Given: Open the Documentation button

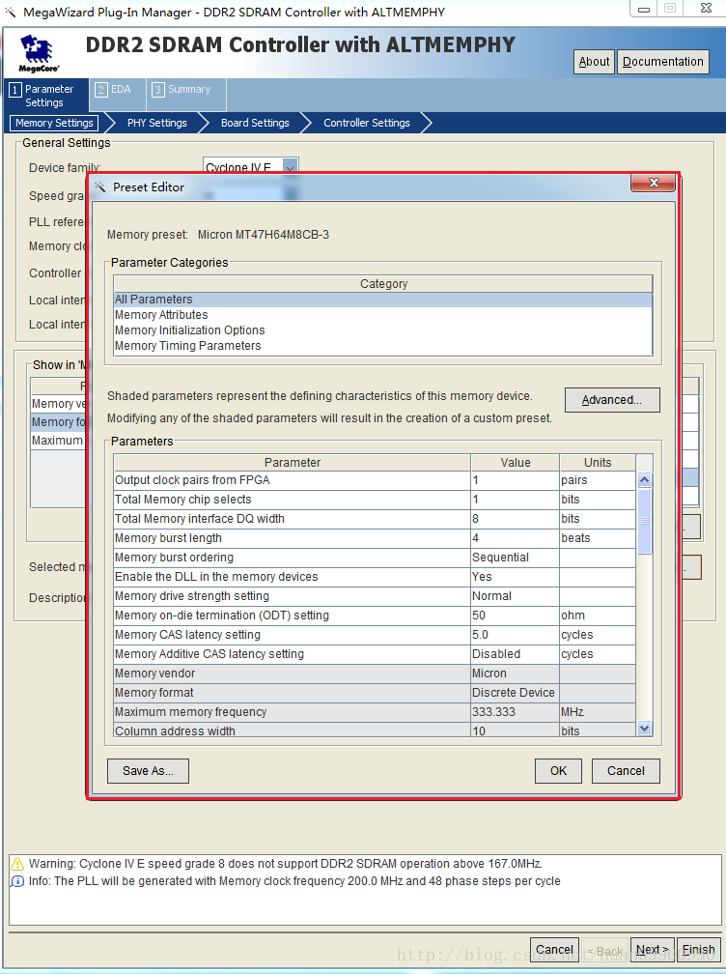Looking at the screenshot, I should pos(662,62).
